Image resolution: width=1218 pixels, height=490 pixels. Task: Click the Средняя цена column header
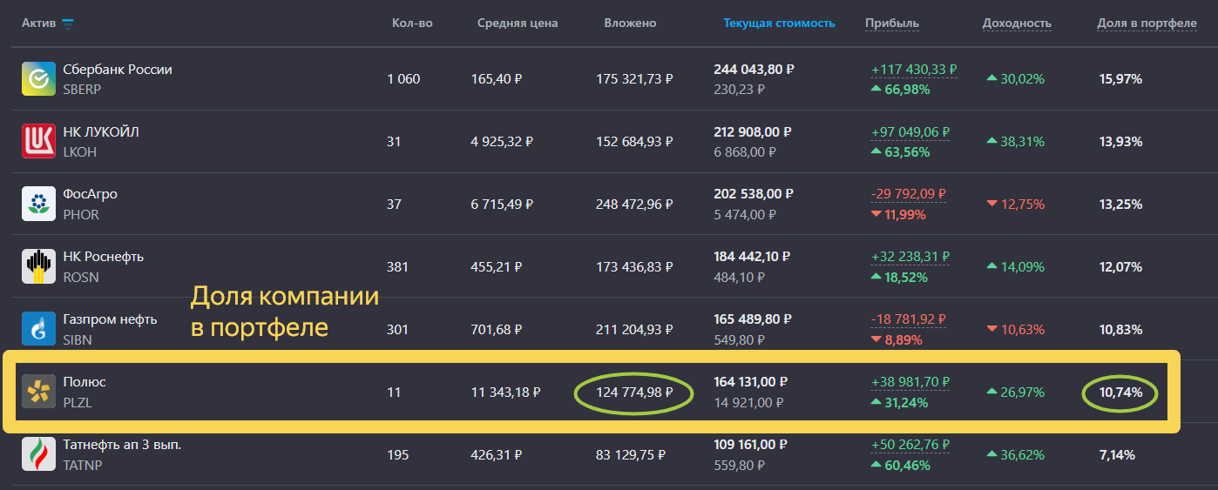(x=518, y=23)
